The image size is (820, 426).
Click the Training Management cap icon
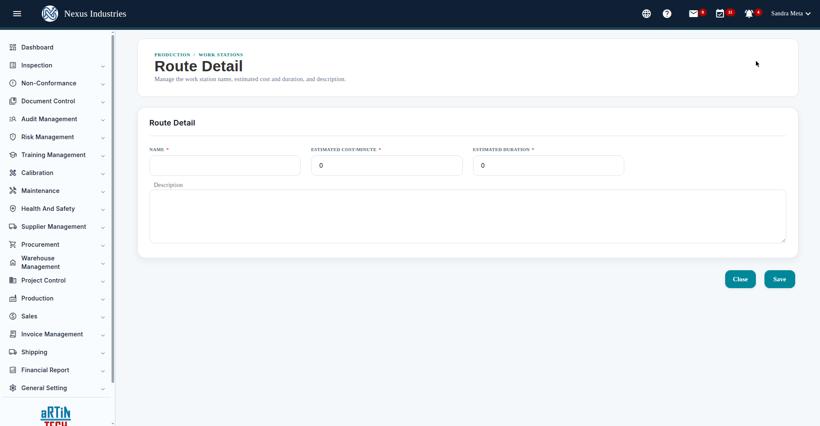(x=13, y=155)
